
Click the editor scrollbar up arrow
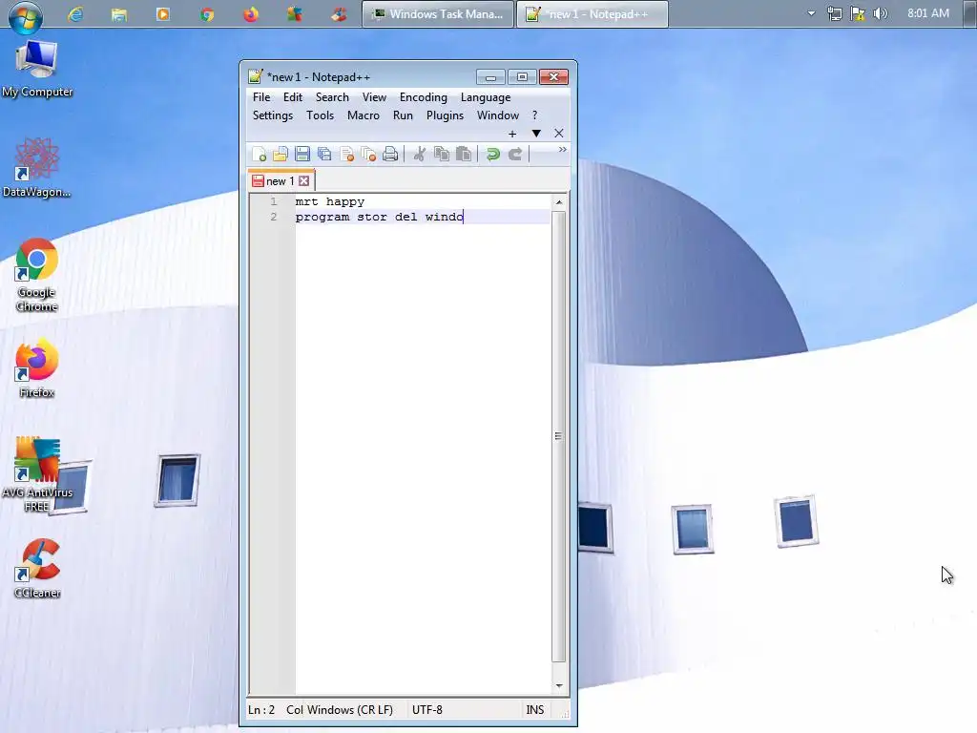[x=559, y=202]
